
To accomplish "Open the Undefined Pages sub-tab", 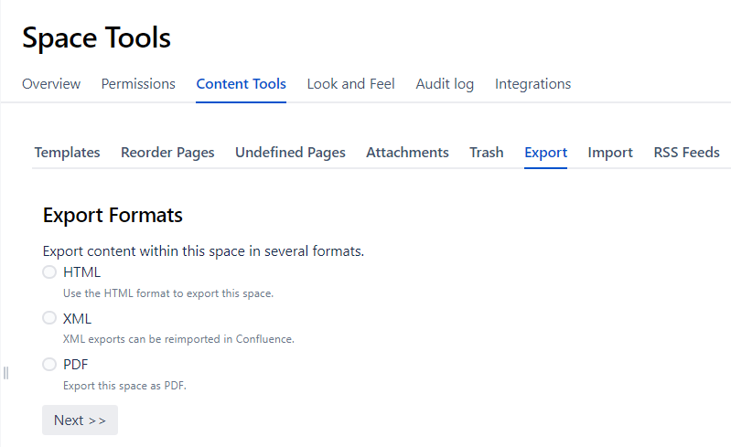I will point(290,153).
